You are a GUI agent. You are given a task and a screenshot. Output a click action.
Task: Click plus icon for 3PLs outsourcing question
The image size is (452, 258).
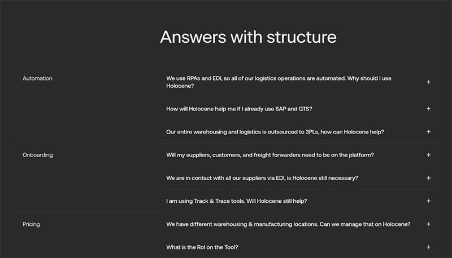coord(428,132)
